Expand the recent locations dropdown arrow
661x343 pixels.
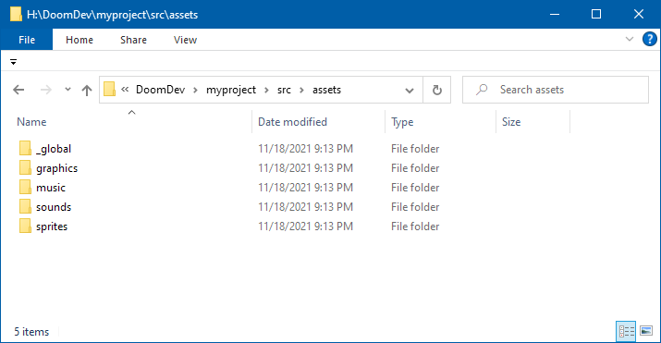click(x=67, y=90)
